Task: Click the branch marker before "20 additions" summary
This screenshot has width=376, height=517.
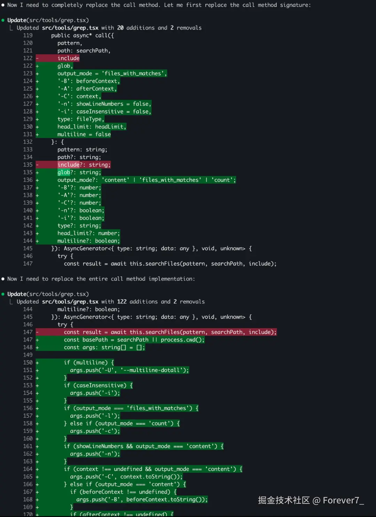Action: (11, 28)
